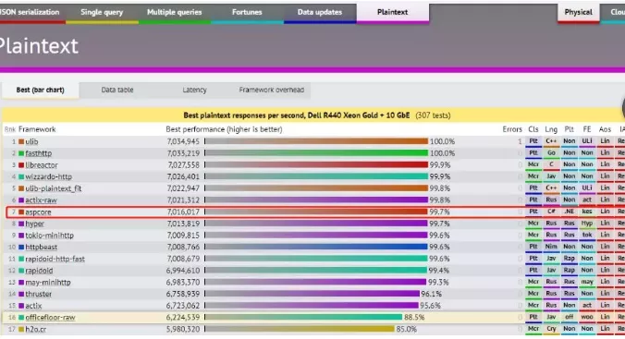Open the actix framework link
Viewport: 625px width, 339px height.
(x=33, y=306)
